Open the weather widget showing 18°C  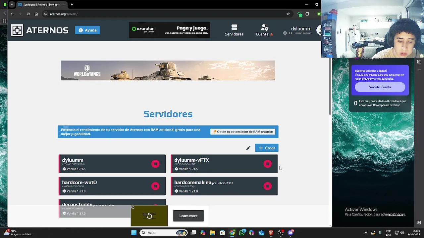[18, 233]
